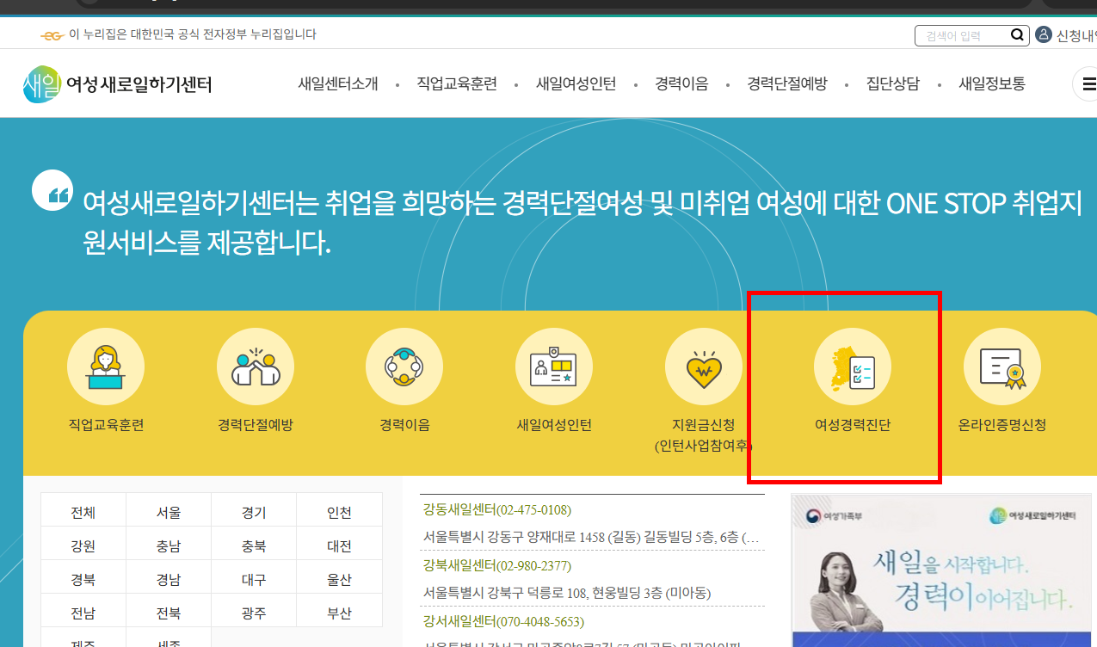Open the 새일여성인턴 ID badge icon
The height and width of the screenshot is (647, 1097).
pos(553,366)
